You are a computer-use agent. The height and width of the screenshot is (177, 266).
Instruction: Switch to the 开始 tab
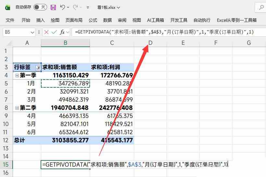[x=26, y=20]
